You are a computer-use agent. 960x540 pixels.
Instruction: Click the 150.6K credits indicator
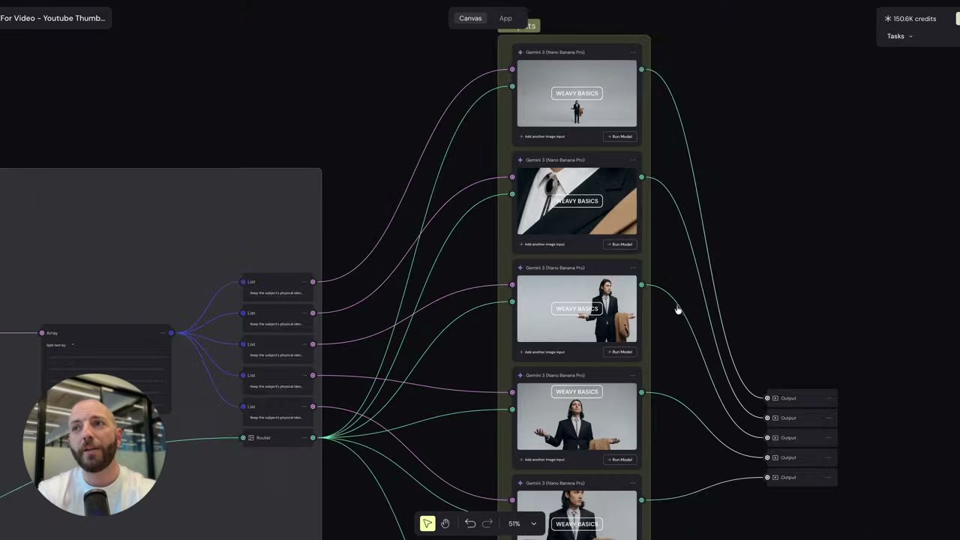coord(910,19)
